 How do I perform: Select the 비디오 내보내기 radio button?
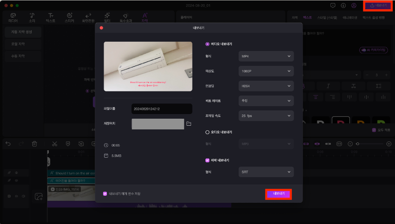click(207, 44)
